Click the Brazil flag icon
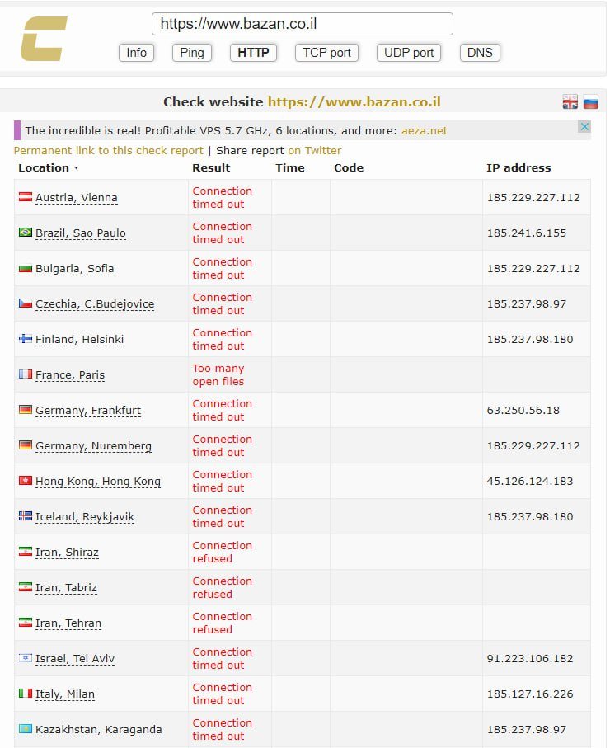 [x=26, y=233]
